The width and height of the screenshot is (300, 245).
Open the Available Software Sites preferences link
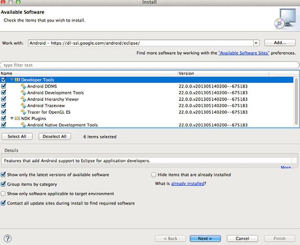pyautogui.click(x=244, y=53)
